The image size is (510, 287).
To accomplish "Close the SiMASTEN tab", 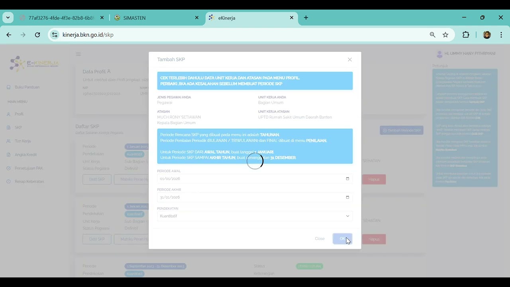I will [x=197, y=18].
